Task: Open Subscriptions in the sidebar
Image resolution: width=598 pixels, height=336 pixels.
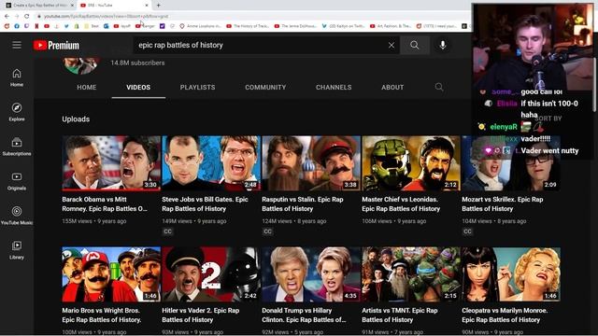Action: (x=17, y=147)
